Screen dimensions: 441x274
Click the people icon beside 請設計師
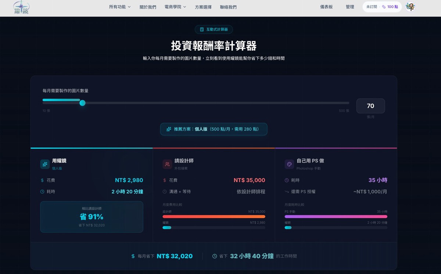(x=167, y=164)
